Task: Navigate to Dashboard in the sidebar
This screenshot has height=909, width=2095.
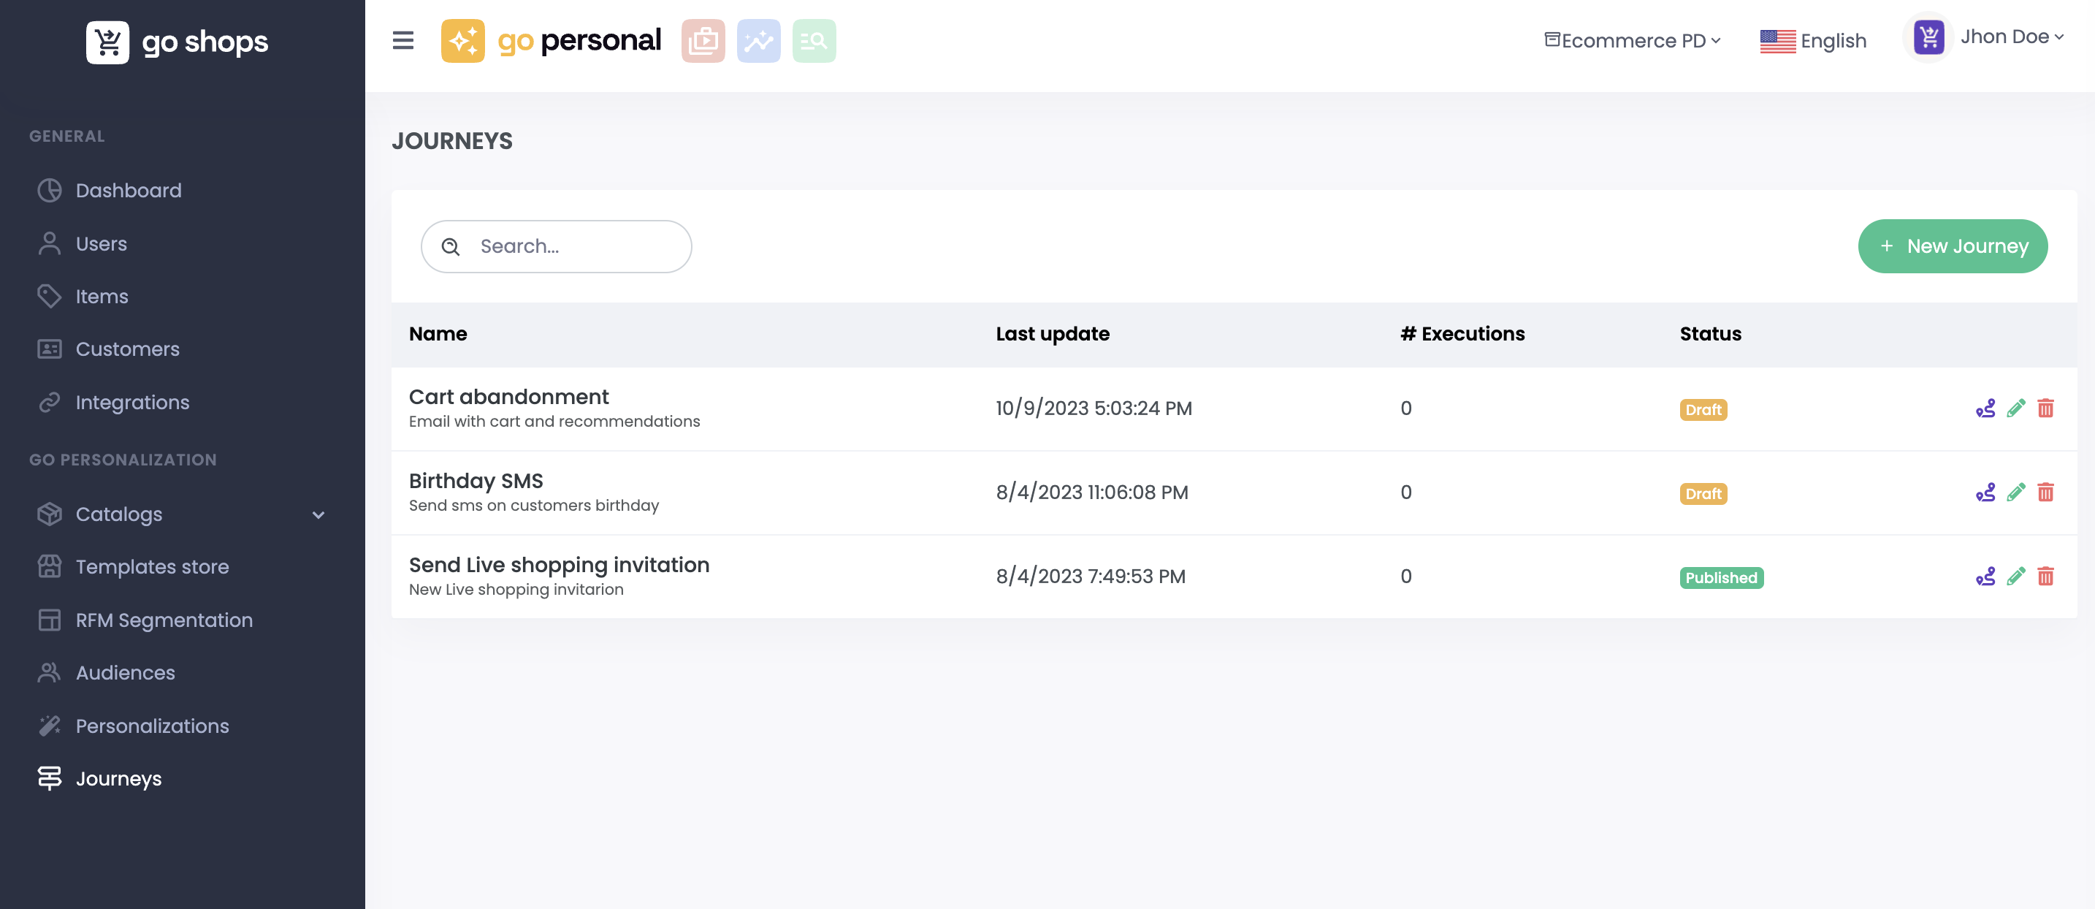Action: tap(129, 191)
